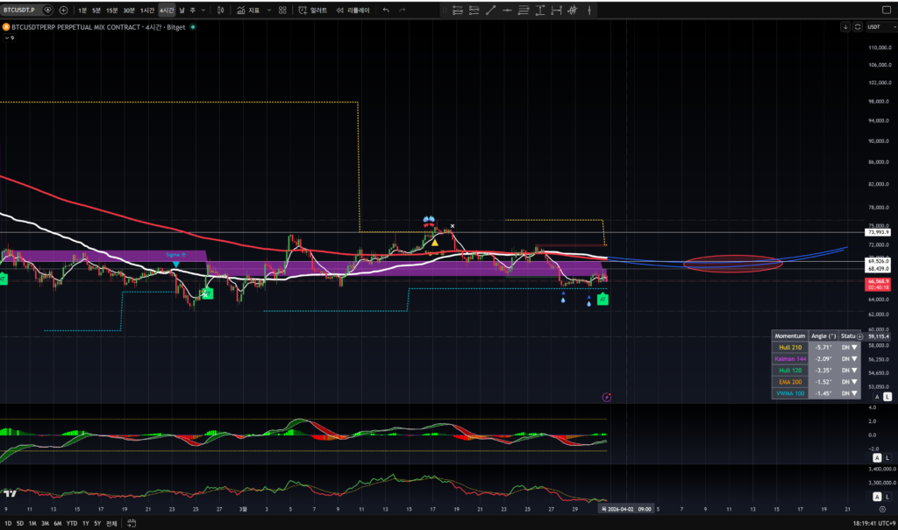Expand the timeframe interval dropdown arrow
898x530 pixels.
click(x=203, y=11)
